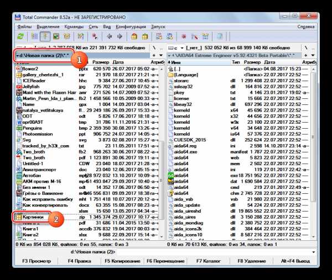
Task: Open the multi-rename tool icon
Action: [194, 36]
